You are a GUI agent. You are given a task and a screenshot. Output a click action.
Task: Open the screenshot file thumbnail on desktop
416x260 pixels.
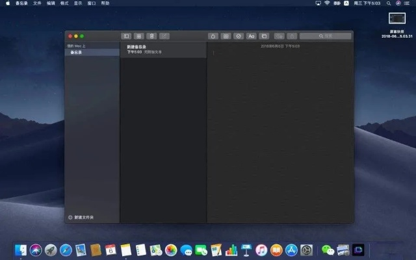tap(396, 19)
